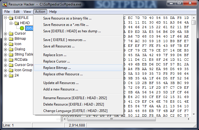The height and width of the screenshot is (130, 199).
Task: Choose Add a new Resource
Action: coord(78,89)
